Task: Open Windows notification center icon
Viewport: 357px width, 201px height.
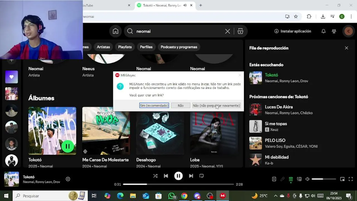Action: click(x=349, y=196)
